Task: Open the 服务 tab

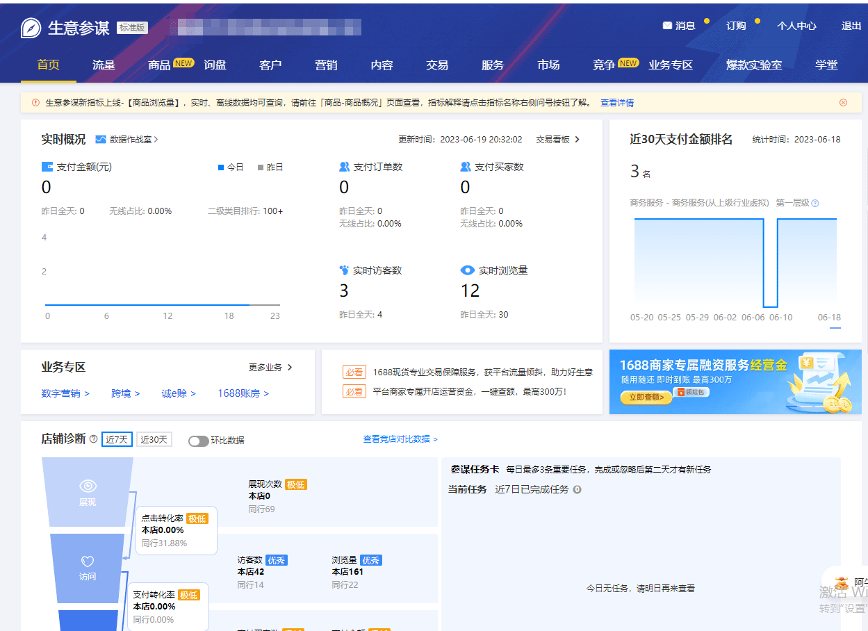Action: pyautogui.click(x=493, y=65)
